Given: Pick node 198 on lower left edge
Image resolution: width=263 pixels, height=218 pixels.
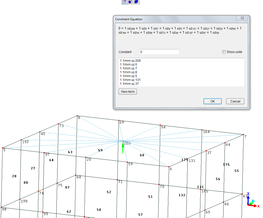Looking at the screenshot, I should (x=20, y=199).
